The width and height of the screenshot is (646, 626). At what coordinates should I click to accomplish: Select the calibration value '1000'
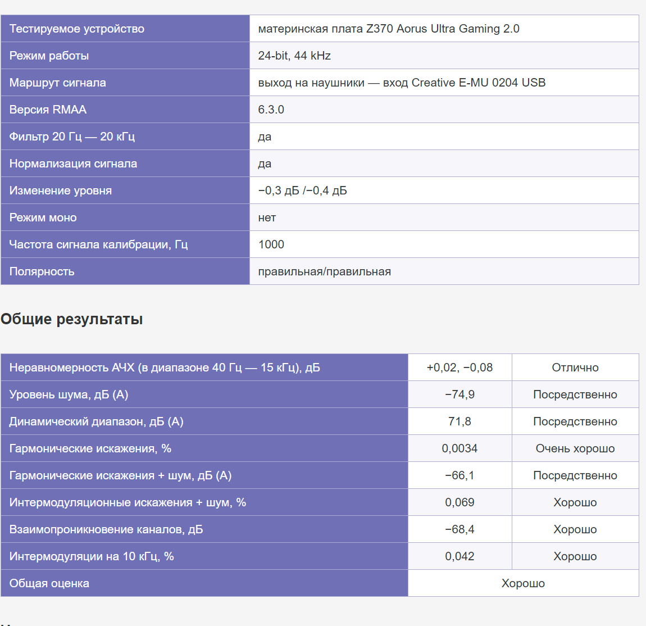[271, 244]
